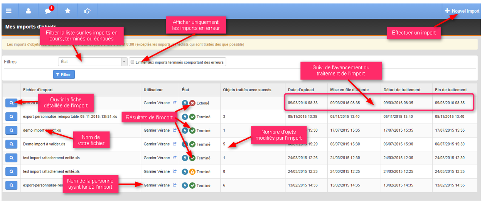Expand the État filter dropdown
482x201 pixels.
coord(93,62)
